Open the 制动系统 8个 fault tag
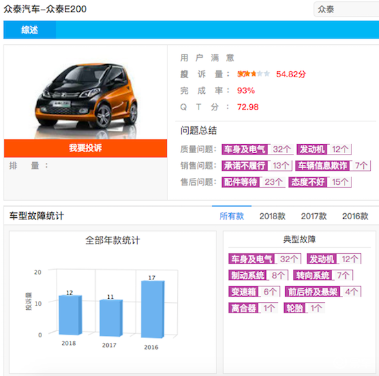 pos(258,275)
